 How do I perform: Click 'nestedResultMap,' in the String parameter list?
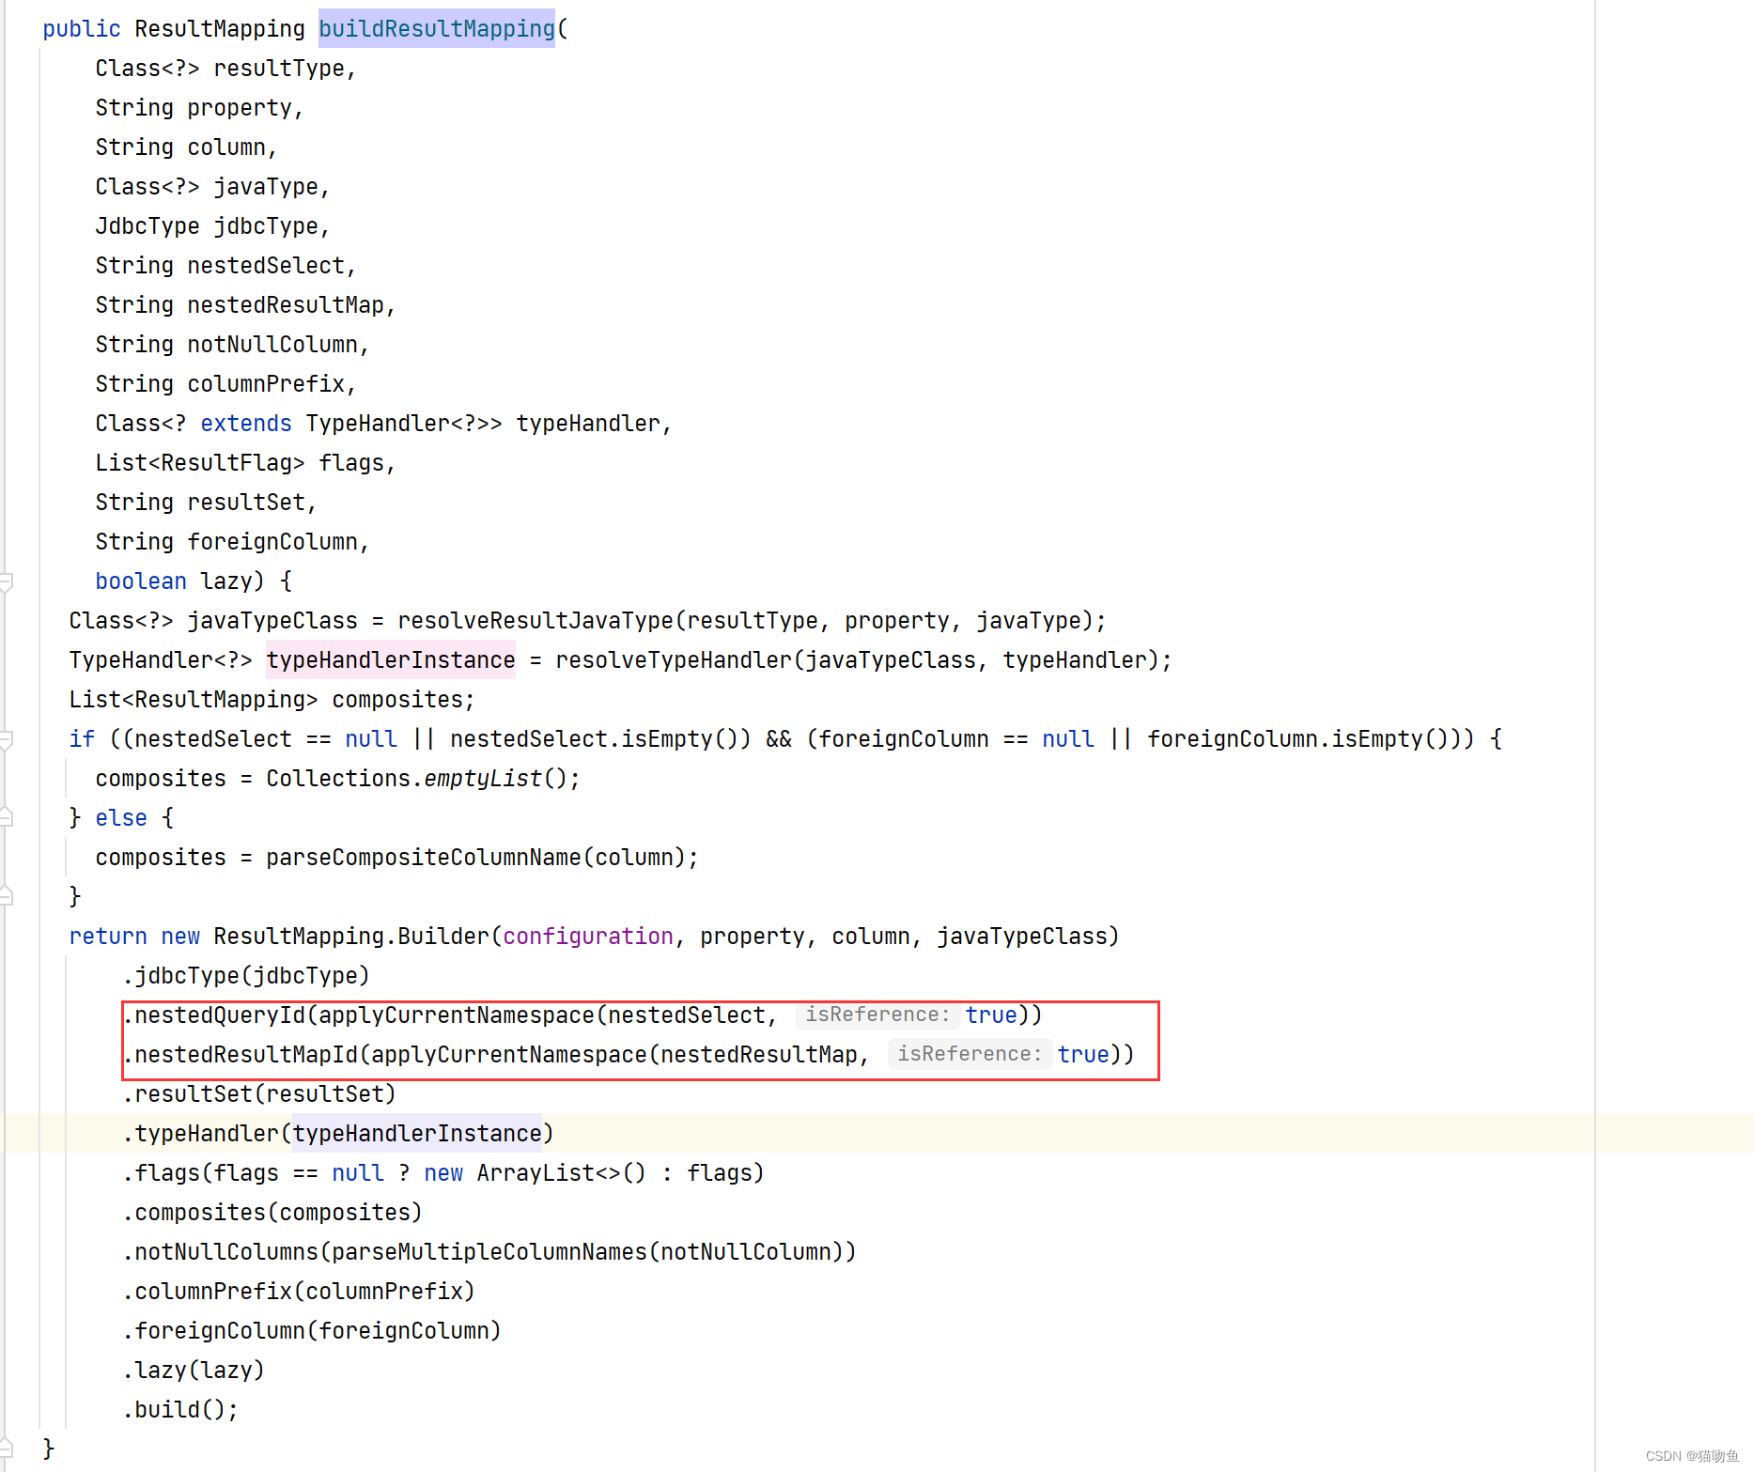pyautogui.click(x=291, y=305)
